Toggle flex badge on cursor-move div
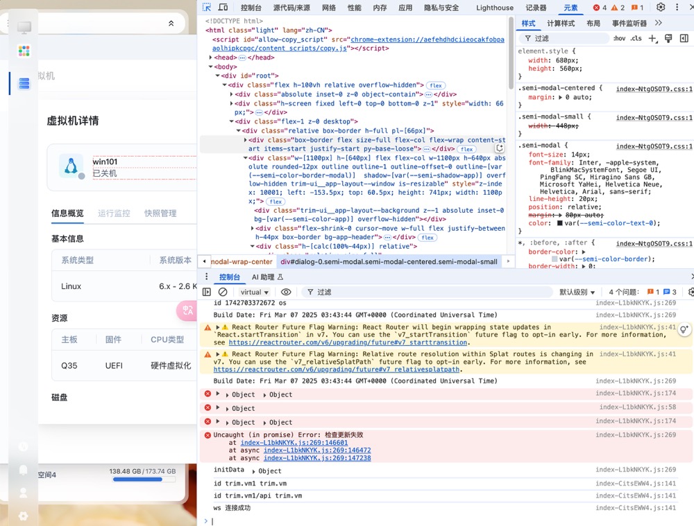This screenshot has width=694, height=526. (x=428, y=238)
